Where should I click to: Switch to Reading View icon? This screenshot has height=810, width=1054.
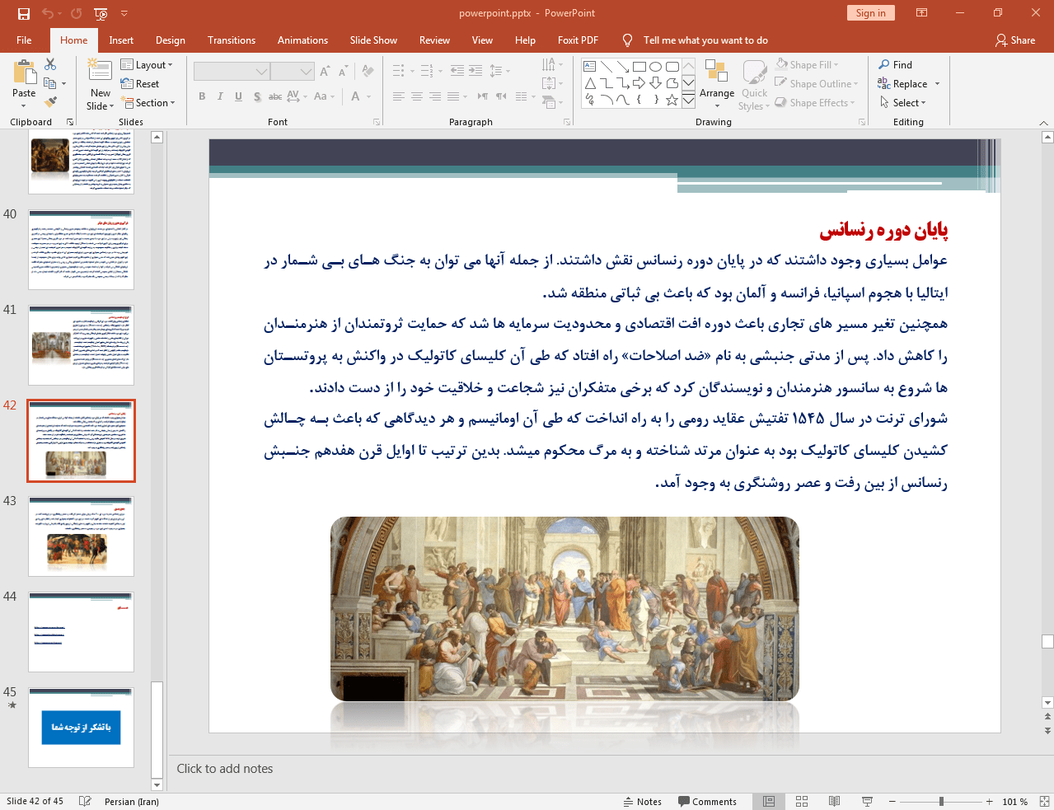point(834,801)
